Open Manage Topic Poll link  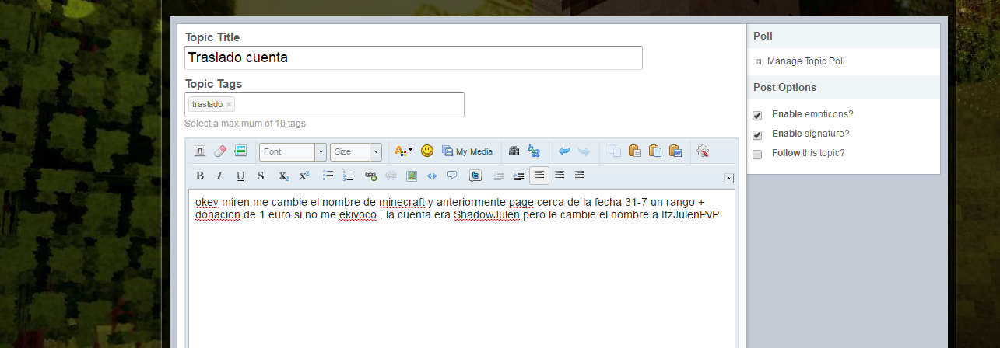pyautogui.click(x=805, y=61)
